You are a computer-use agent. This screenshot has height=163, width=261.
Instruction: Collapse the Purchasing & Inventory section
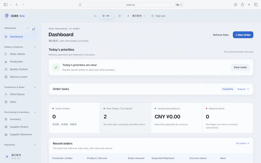click(35, 112)
